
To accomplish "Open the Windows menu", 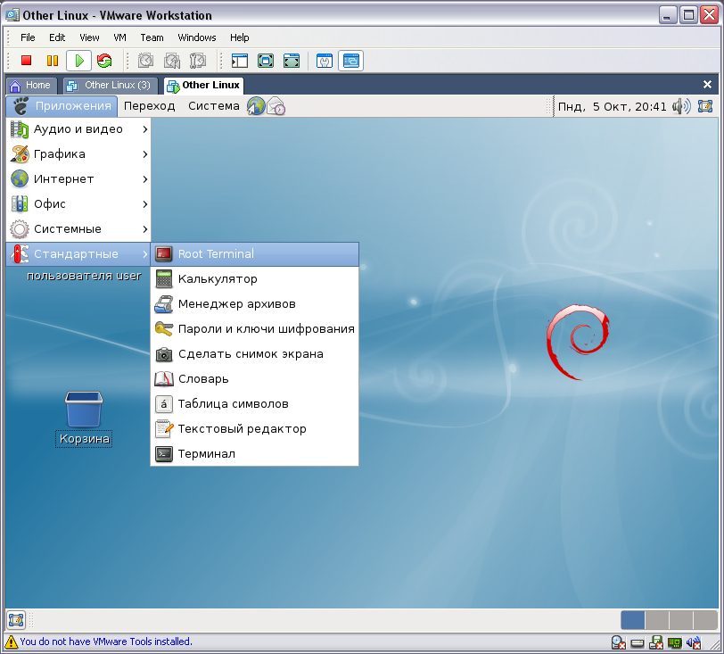I will (197, 37).
